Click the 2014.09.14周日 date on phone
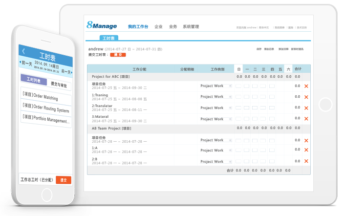The height and width of the screenshot is (216, 344). (x=46, y=65)
